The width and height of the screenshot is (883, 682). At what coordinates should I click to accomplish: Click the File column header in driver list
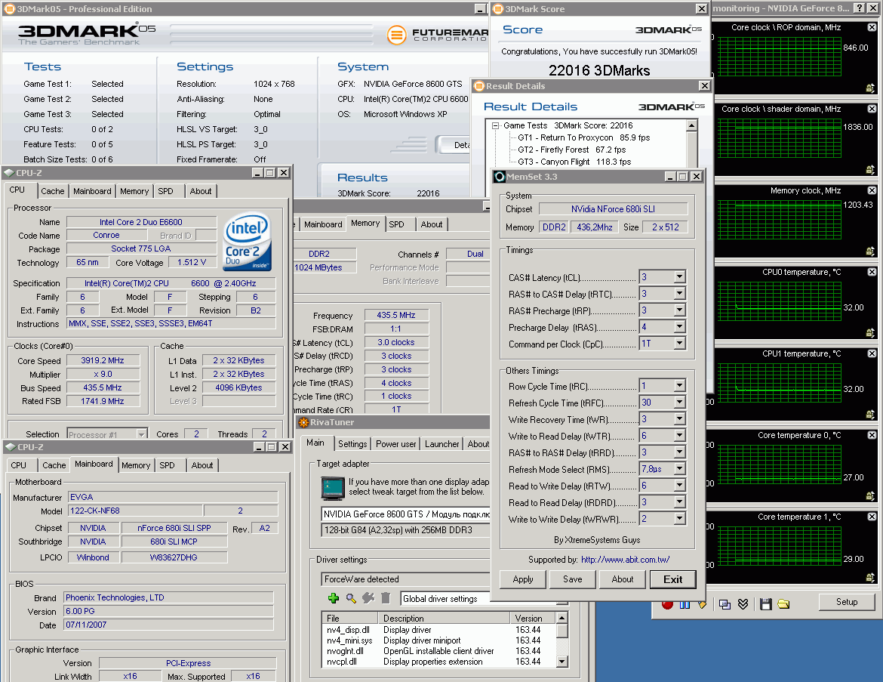pos(349,619)
